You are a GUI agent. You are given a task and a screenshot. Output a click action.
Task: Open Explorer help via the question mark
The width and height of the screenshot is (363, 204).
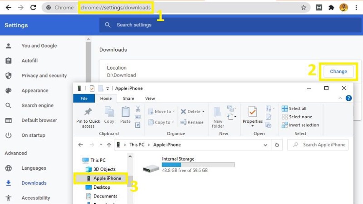(349, 98)
